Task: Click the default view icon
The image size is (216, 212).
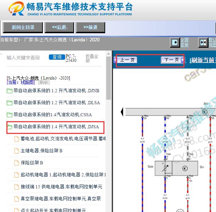Action: tap(203, 42)
